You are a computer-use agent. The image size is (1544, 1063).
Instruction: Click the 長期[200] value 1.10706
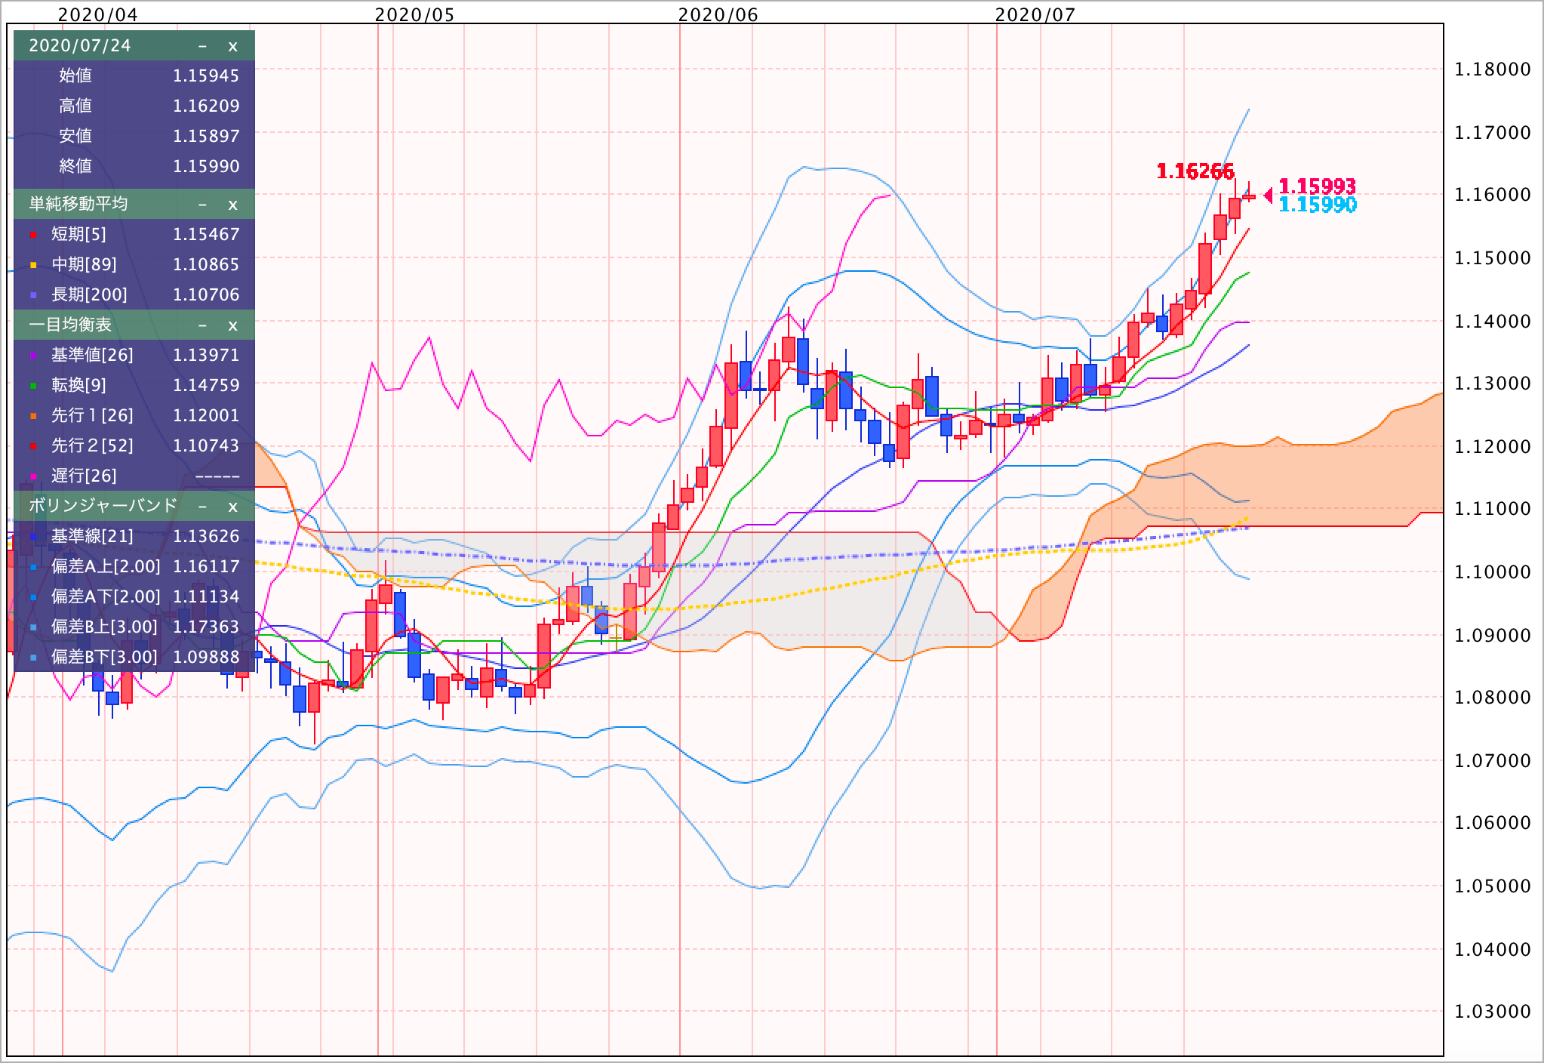206,294
